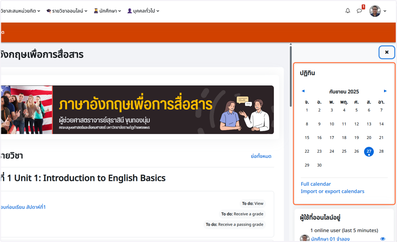This screenshot has width=397, height=242.
Task: Click 1 online user text
Action: tap(344, 230)
